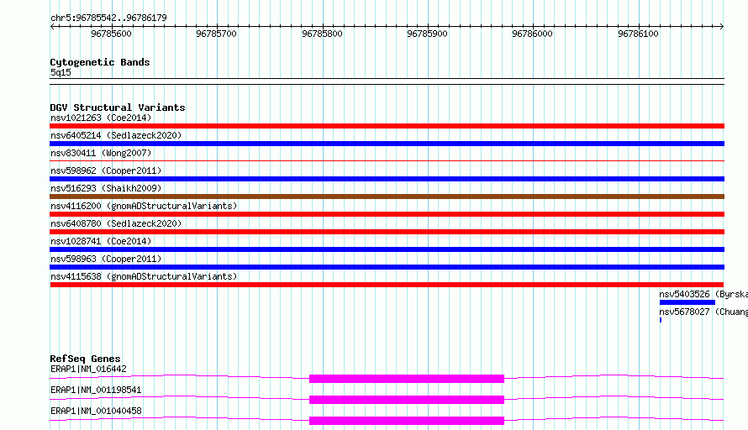Open the nsv830411 (Wong2007) thin red line feature
Screen dimensions: 748x430
tap(387, 161)
